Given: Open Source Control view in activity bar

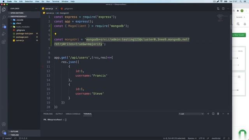Looking at the screenshot, I should click(x=4, y=26).
